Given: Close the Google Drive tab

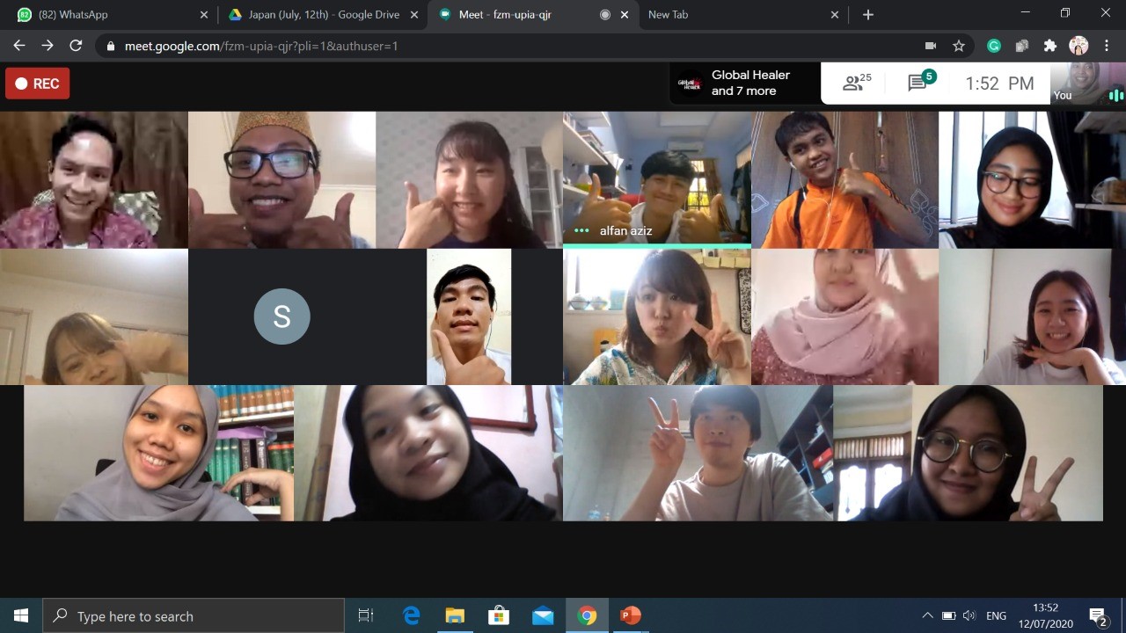Looking at the screenshot, I should (x=414, y=15).
